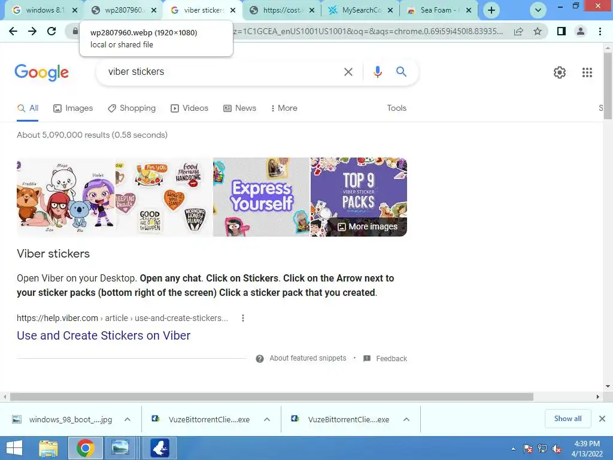Open the Chrome profile avatar
Viewport: 613px width, 460px height.
coord(581,31)
